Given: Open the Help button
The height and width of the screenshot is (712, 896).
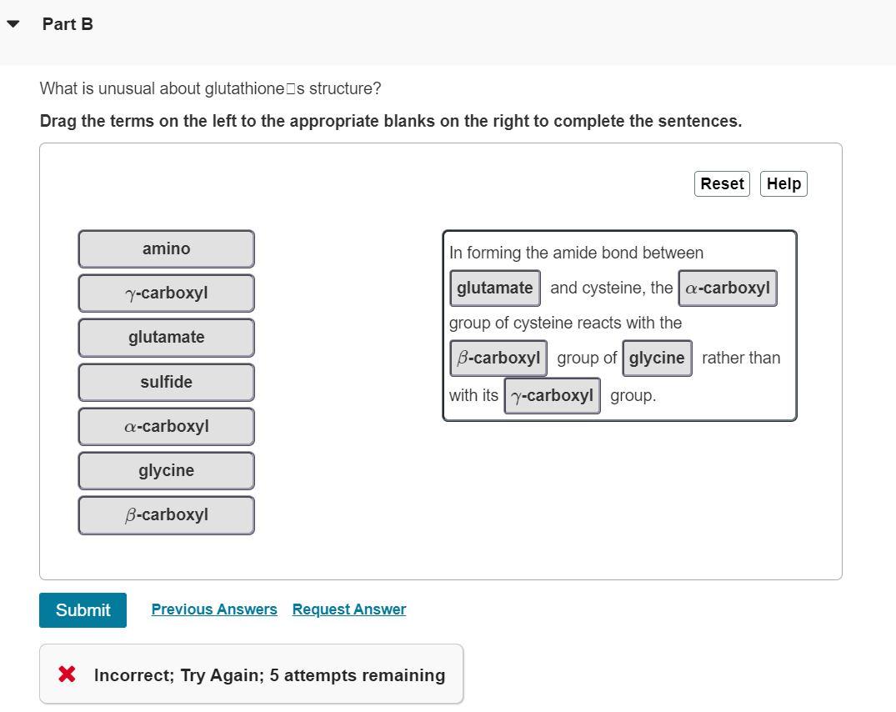Looking at the screenshot, I should pos(783,184).
